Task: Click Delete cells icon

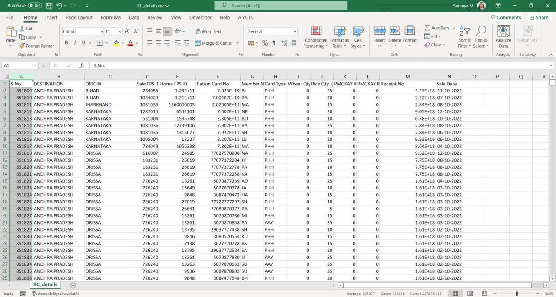Action: pos(395,31)
